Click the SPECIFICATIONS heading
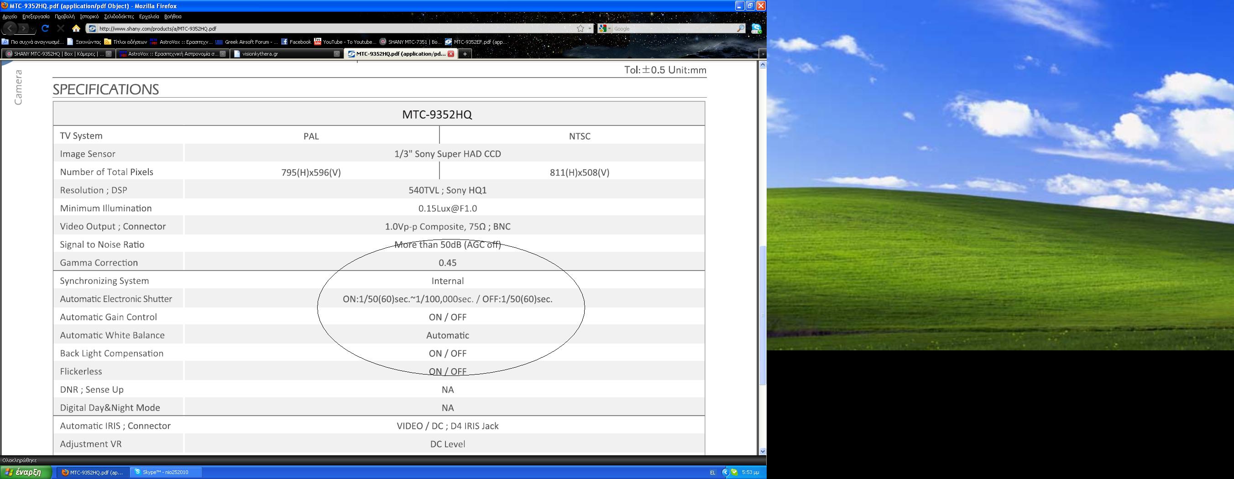Viewport: 1234px width, 479px height. (x=105, y=89)
